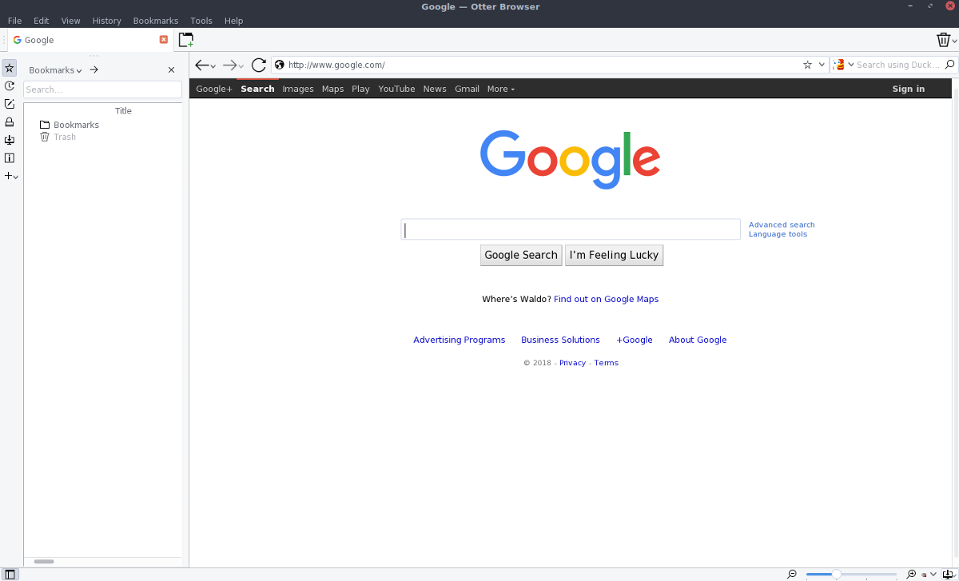Screen dimensions: 959x581
Task: Reload the current page
Action: click(x=258, y=66)
